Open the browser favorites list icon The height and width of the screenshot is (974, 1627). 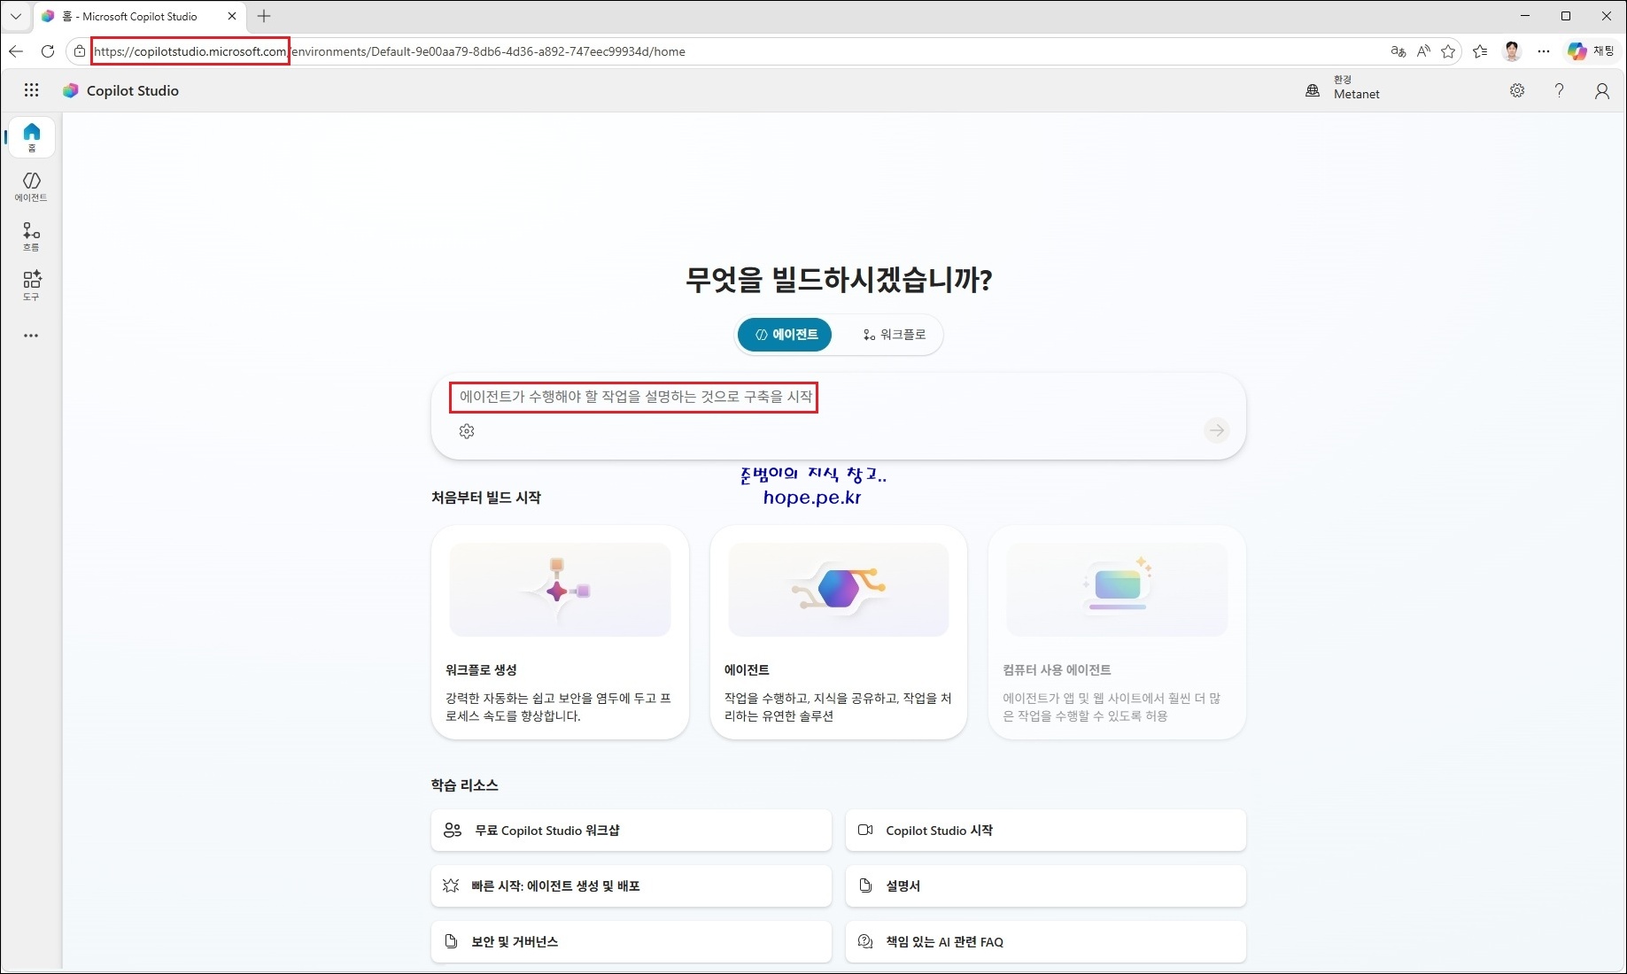(1480, 51)
